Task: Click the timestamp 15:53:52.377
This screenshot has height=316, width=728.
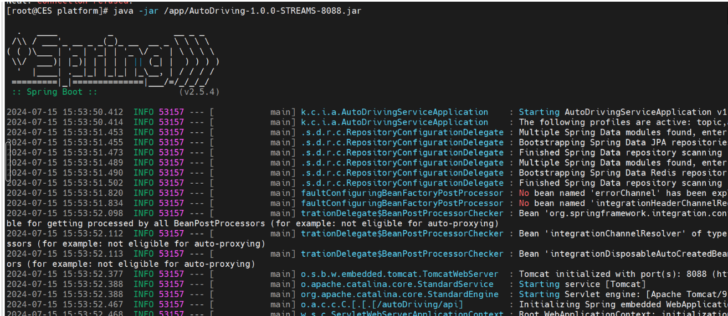Action: 93,274
